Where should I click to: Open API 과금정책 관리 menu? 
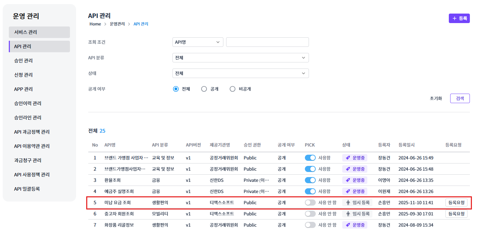(39, 132)
